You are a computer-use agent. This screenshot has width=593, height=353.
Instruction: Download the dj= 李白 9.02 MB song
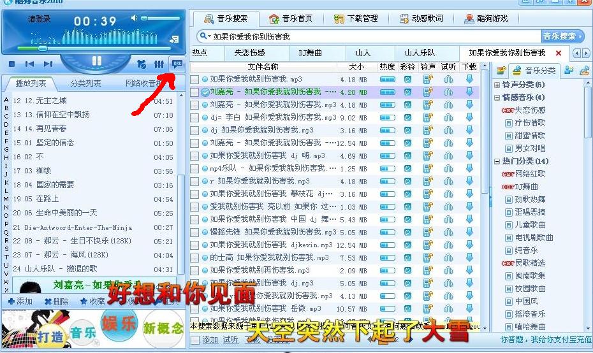pos(469,117)
